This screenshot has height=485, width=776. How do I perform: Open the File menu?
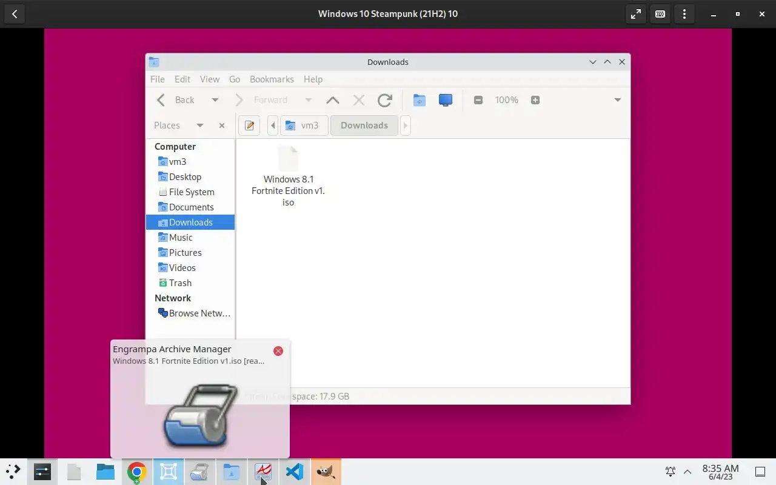tap(158, 79)
